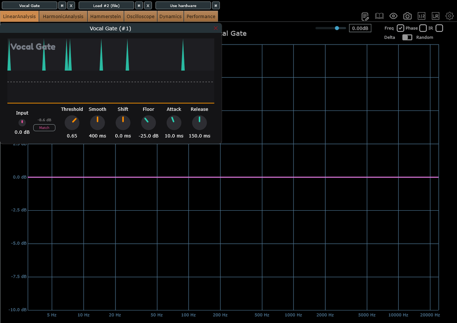Click the Shift value 0.0 ms
This screenshot has width=457, height=323.
pyautogui.click(x=123, y=136)
